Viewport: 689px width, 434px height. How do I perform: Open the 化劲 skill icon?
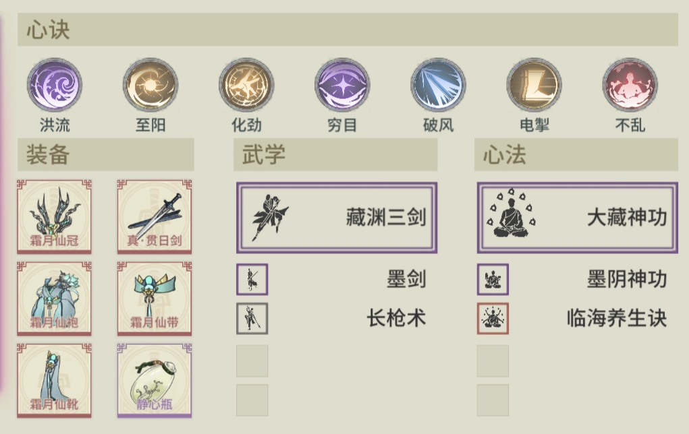click(246, 85)
